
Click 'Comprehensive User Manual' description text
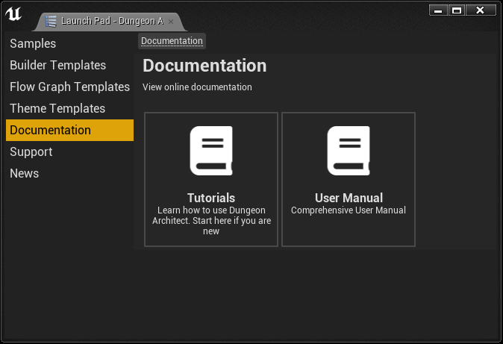point(349,210)
